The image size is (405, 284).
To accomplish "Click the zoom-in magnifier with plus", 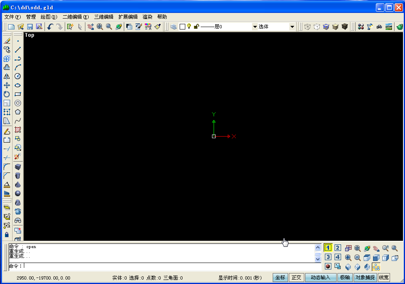I will [348, 257].
